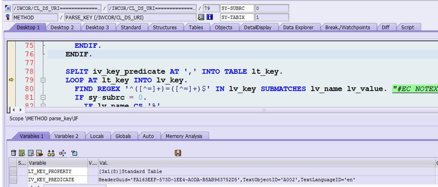Click the HeaderGuid value of IV_KEY_PREDICATE
The image size is (438, 187).
tap(227, 180)
